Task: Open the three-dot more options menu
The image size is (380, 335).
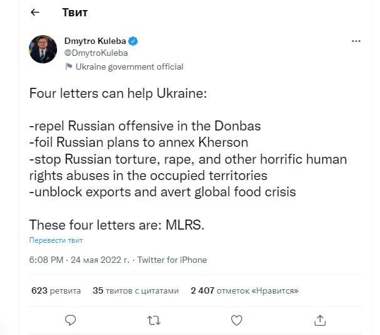Action: point(356,41)
